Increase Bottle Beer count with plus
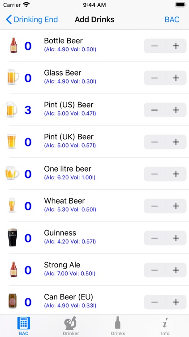 (176, 46)
